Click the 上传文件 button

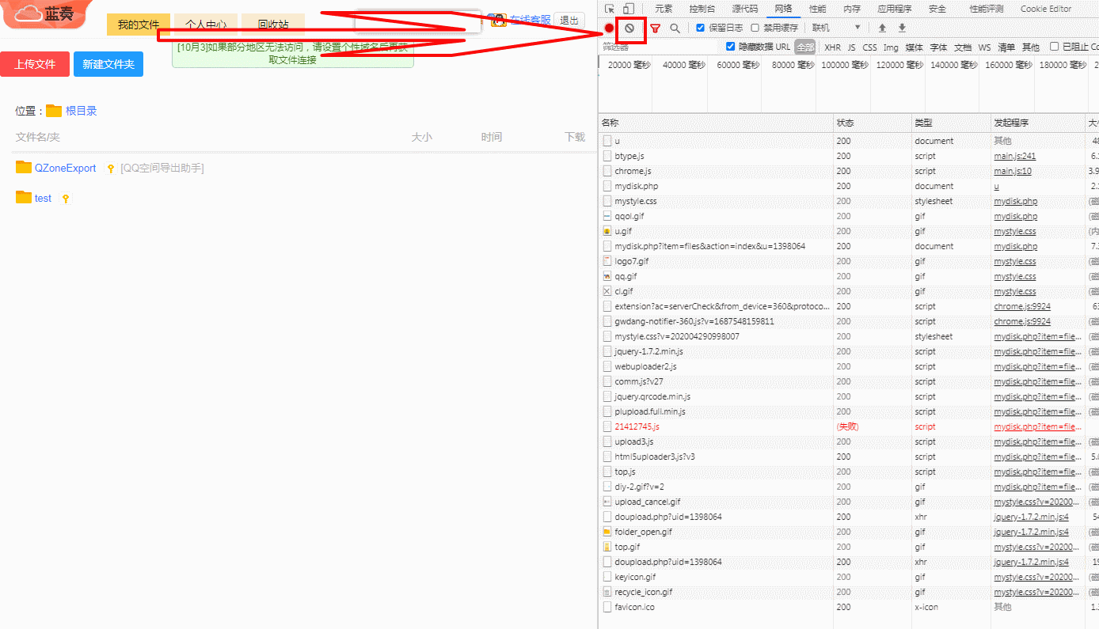[x=35, y=64]
